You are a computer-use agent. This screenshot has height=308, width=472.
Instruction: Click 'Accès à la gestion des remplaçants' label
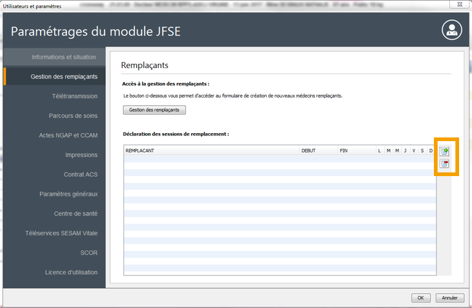click(x=165, y=84)
